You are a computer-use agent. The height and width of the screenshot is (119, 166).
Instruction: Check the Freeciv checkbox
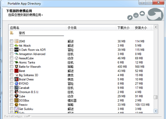12,104
